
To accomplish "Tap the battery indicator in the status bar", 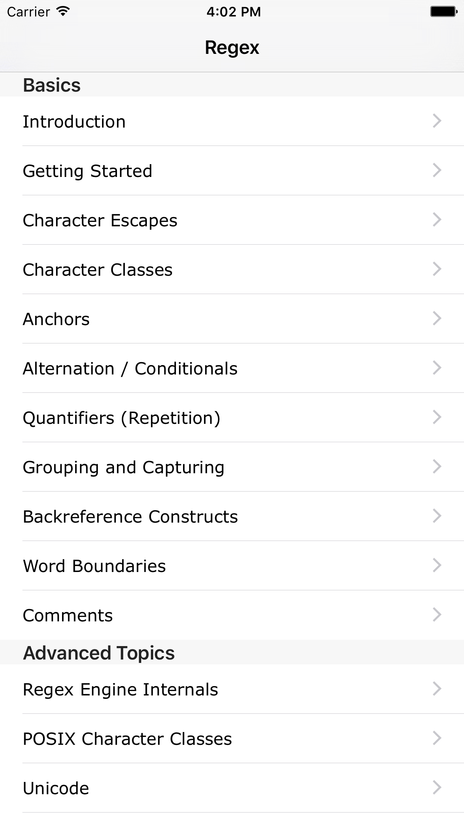I will click(x=444, y=12).
